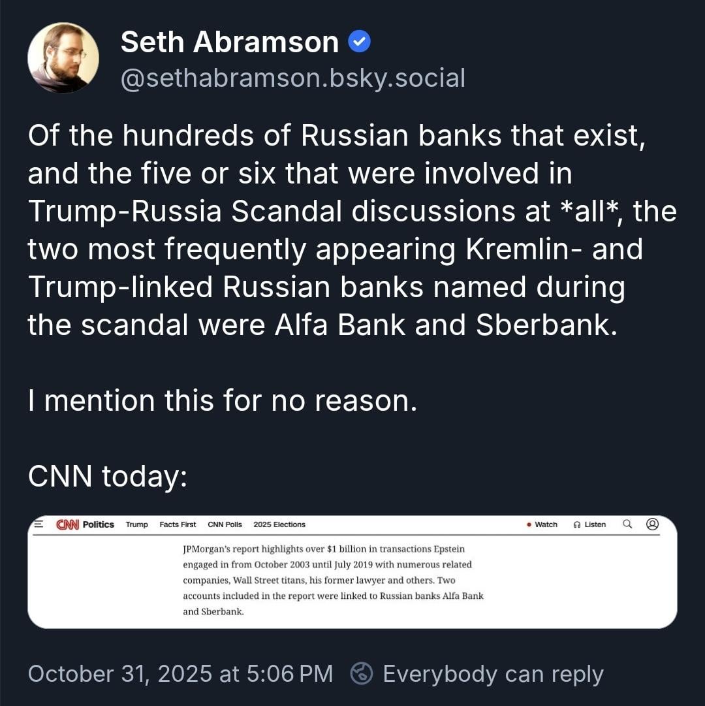Click the Seth Abramson display name
705x706 pixels.
click(x=229, y=42)
